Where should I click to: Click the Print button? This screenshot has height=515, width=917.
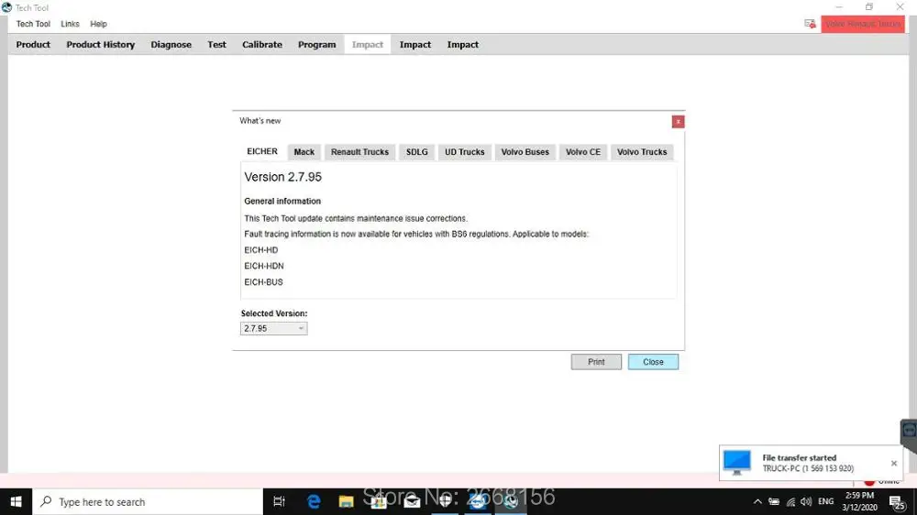point(596,362)
